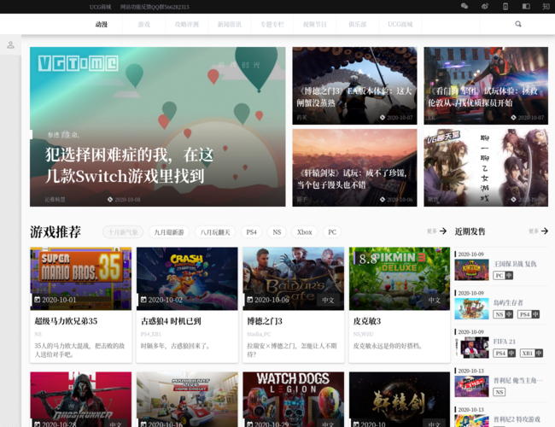
Task: Click the 古惑狼4 时机已到 title link
Action: pyautogui.click(x=171, y=321)
